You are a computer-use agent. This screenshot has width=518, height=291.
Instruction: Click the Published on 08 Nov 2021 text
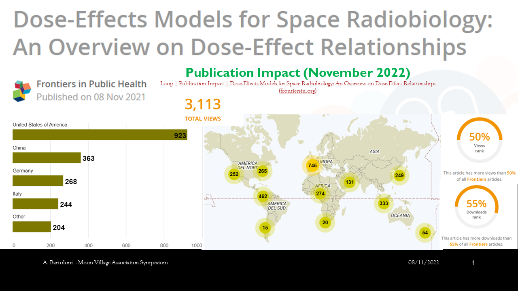click(91, 97)
